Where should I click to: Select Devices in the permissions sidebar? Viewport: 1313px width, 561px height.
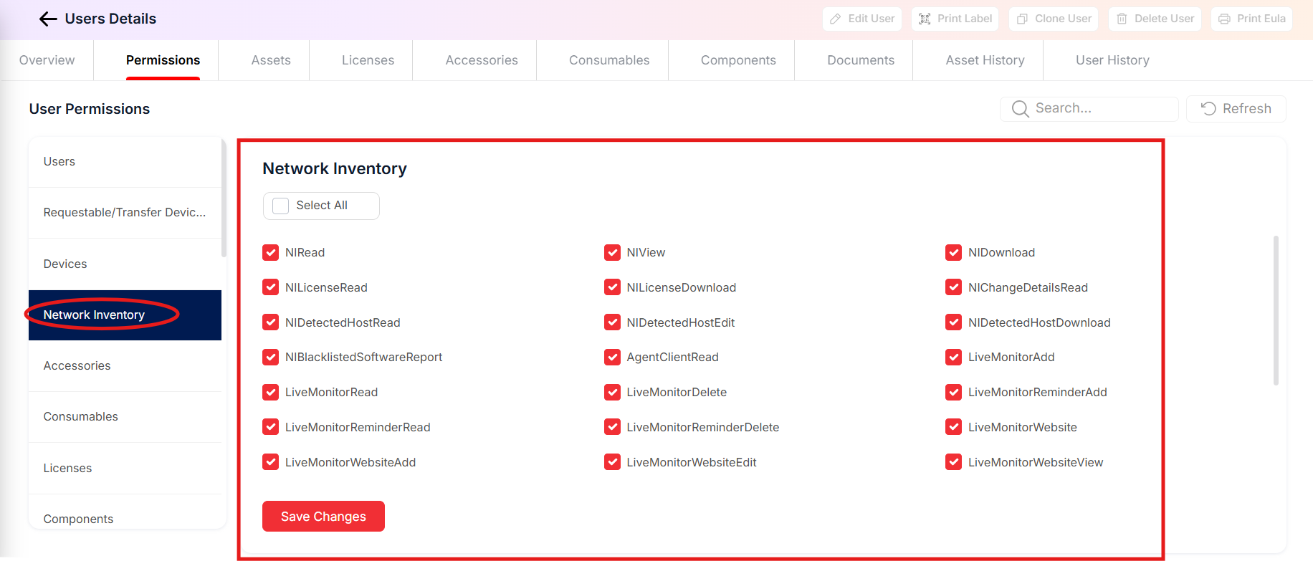pyautogui.click(x=125, y=264)
